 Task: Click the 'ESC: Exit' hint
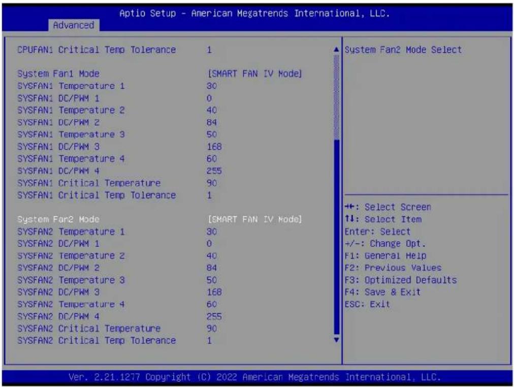[x=367, y=304]
